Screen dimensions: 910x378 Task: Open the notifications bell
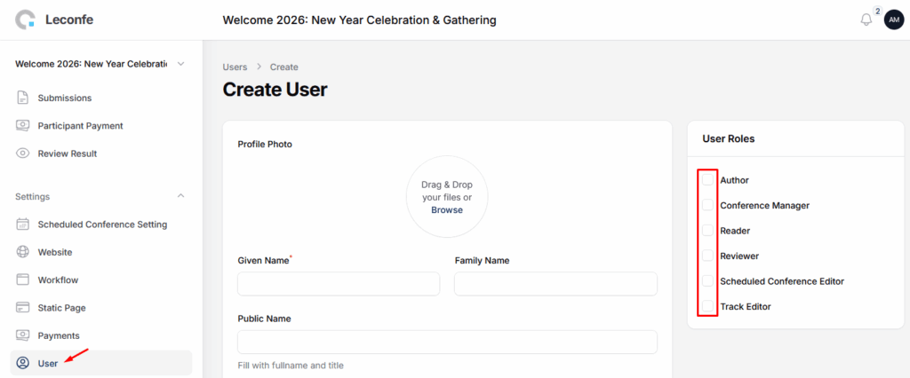(x=866, y=20)
